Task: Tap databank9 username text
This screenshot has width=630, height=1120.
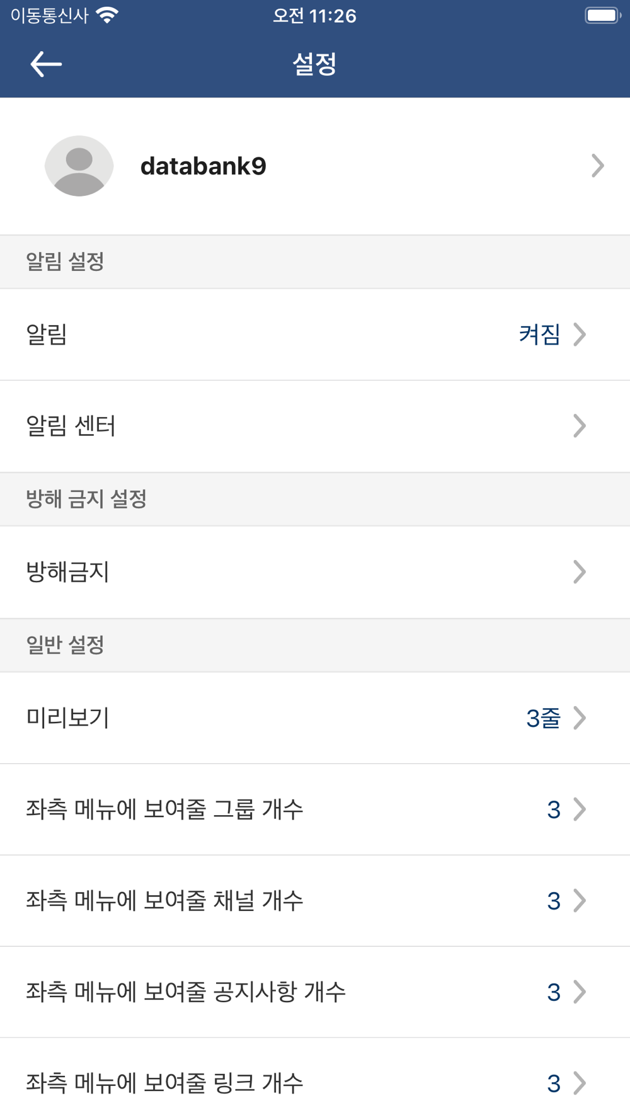Action: coord(203,166)
